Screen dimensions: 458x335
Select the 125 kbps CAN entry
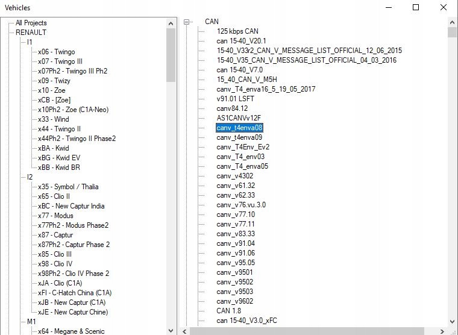[x=237, y=31]
